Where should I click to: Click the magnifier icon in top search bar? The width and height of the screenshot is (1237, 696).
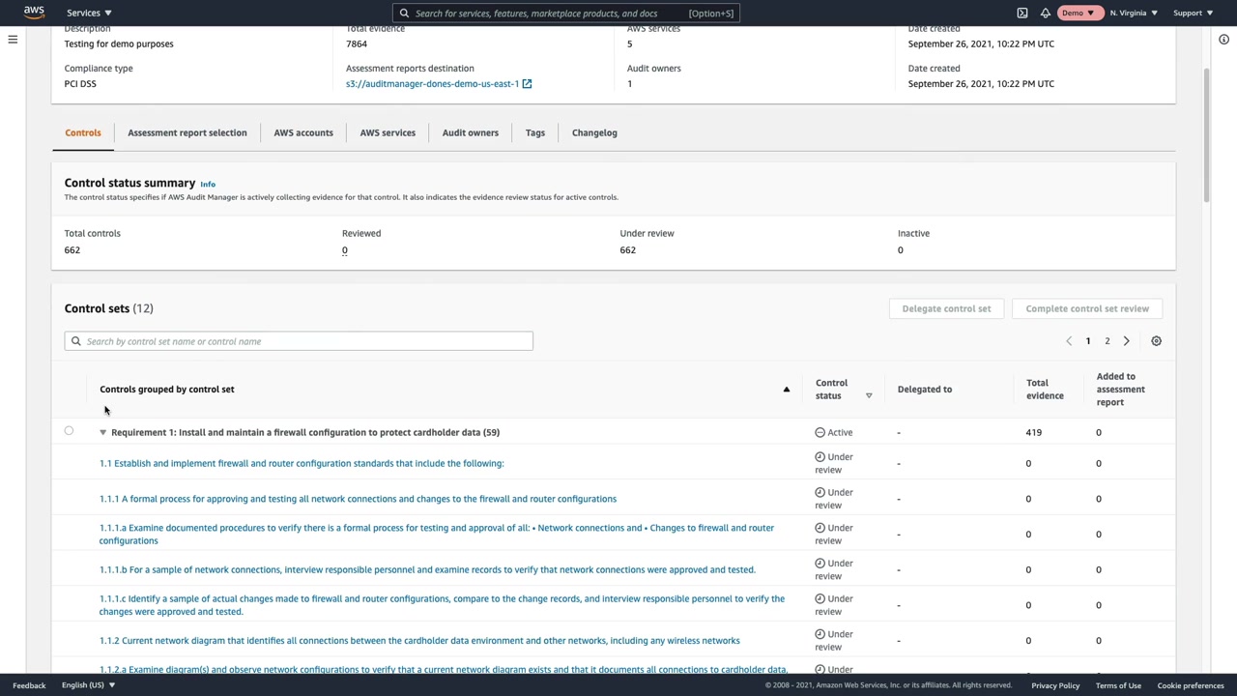click(404, 14)
